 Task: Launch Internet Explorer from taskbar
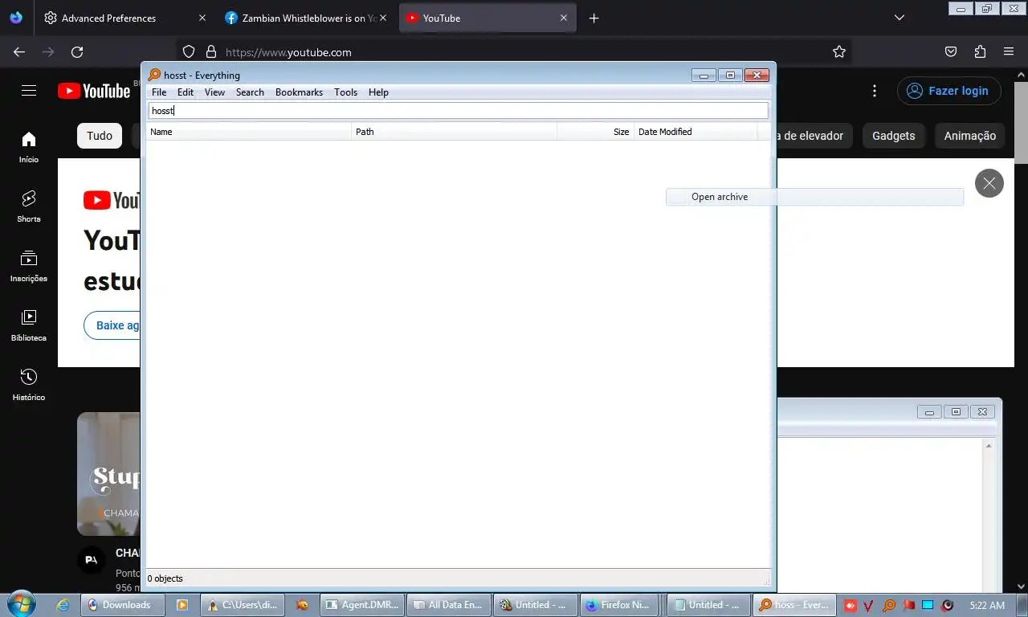coord(63,605)
